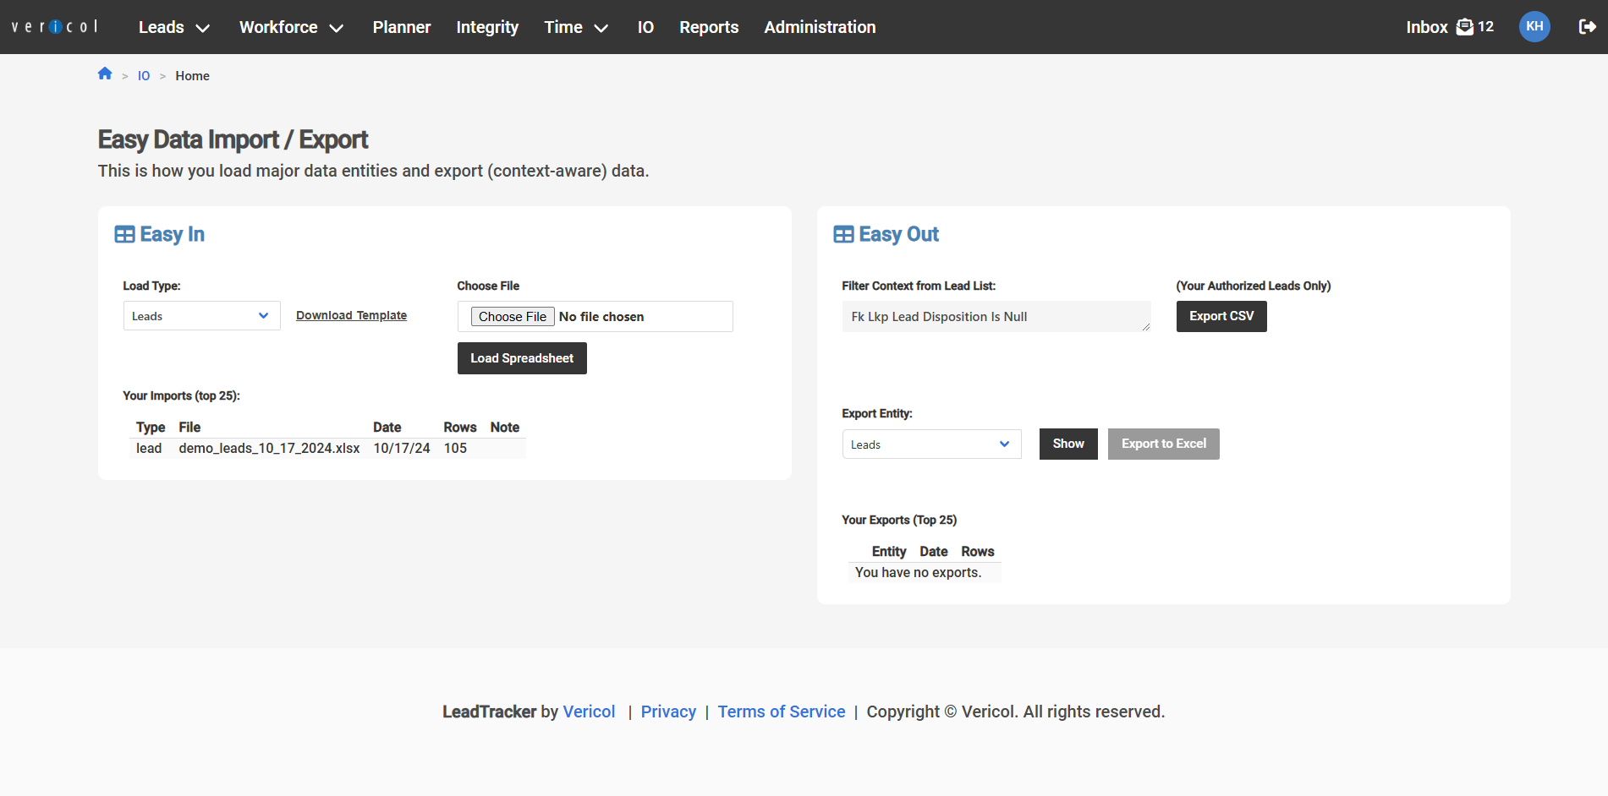
Task: Open the Export Entity dropdown
Action: pos(931,444)
